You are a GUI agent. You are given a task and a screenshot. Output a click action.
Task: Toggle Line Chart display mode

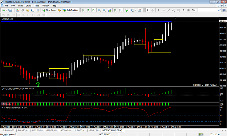tap(93, 10)
